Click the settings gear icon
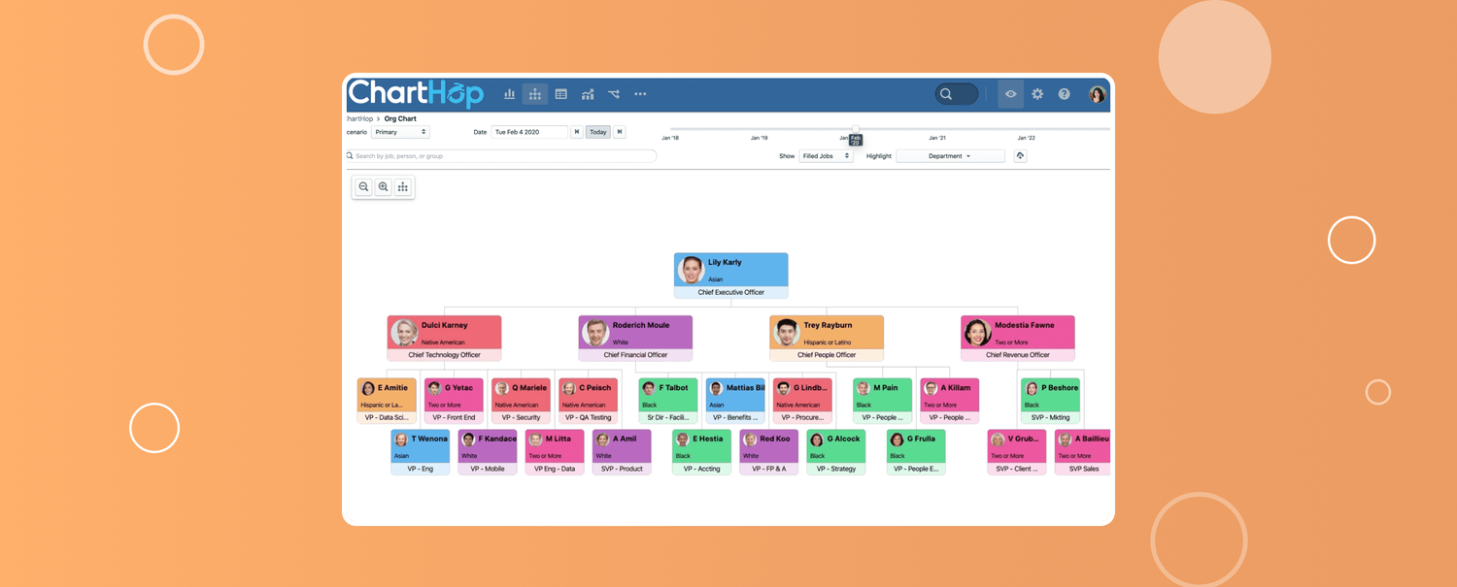Viewport: 1457px width, 587px height. coord(1037,94)
